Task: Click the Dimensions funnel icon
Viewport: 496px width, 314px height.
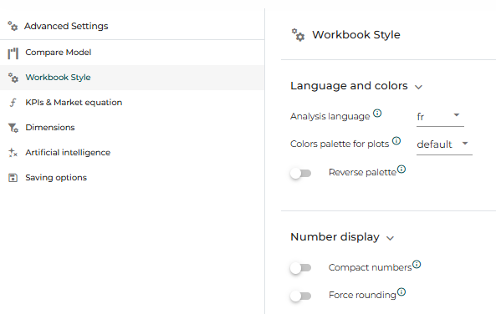Action: point(13,128)
